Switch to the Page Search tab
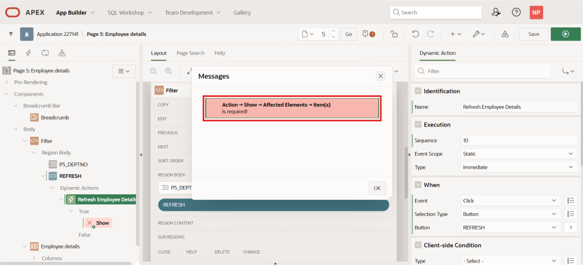Screen dimensions: 583x265 point(190,53)
